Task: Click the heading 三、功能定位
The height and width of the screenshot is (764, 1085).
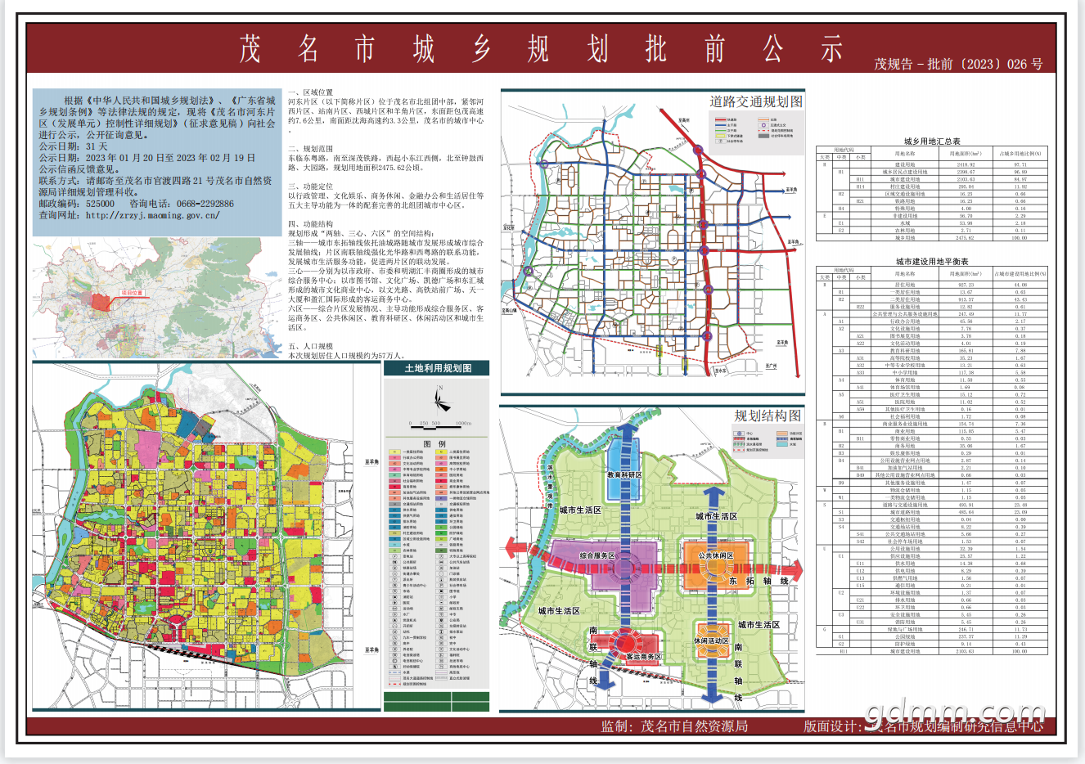Action: coord(311,187)
